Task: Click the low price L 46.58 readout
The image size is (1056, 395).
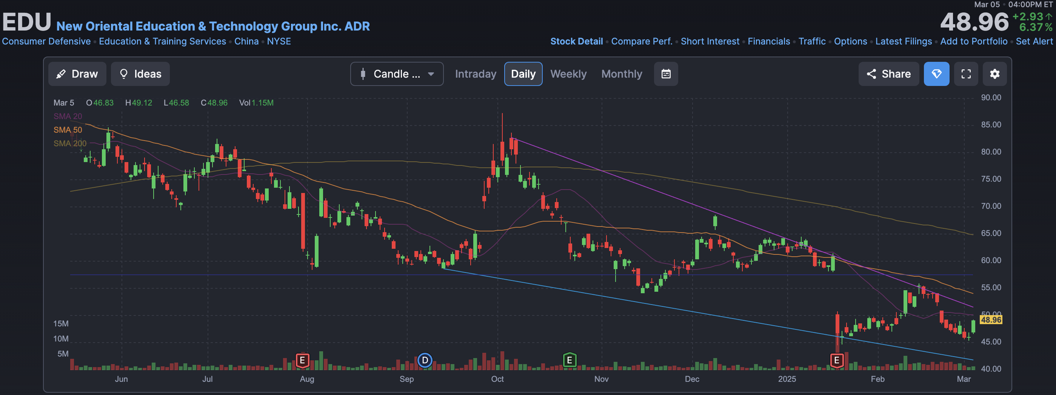Action: pos(176,103)
